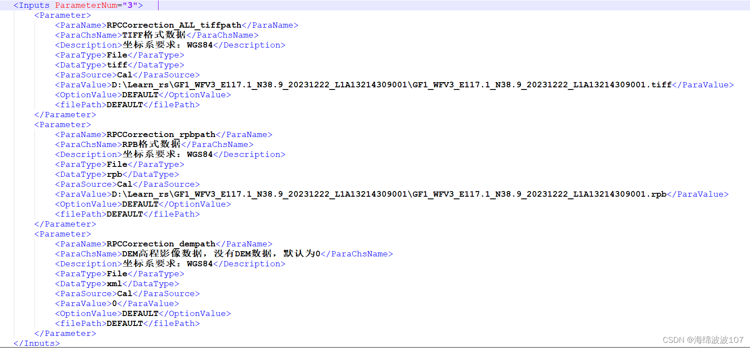Click the rpb value in the DataType tag
The image size is (750, 348).
[114, 174]
